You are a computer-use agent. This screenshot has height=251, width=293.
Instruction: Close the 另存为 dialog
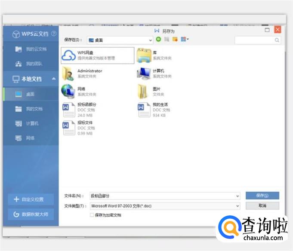tap(278, 30)
